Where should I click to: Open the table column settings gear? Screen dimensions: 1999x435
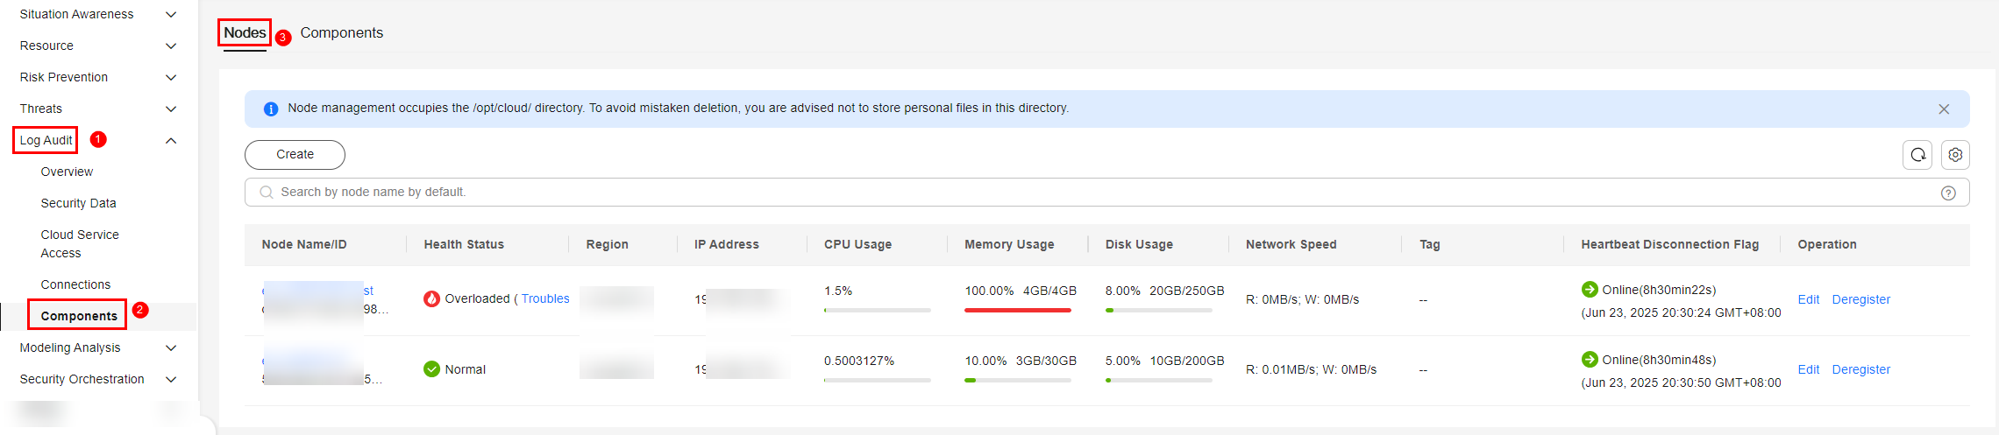pyautogui.click(x=1955, y=155)
